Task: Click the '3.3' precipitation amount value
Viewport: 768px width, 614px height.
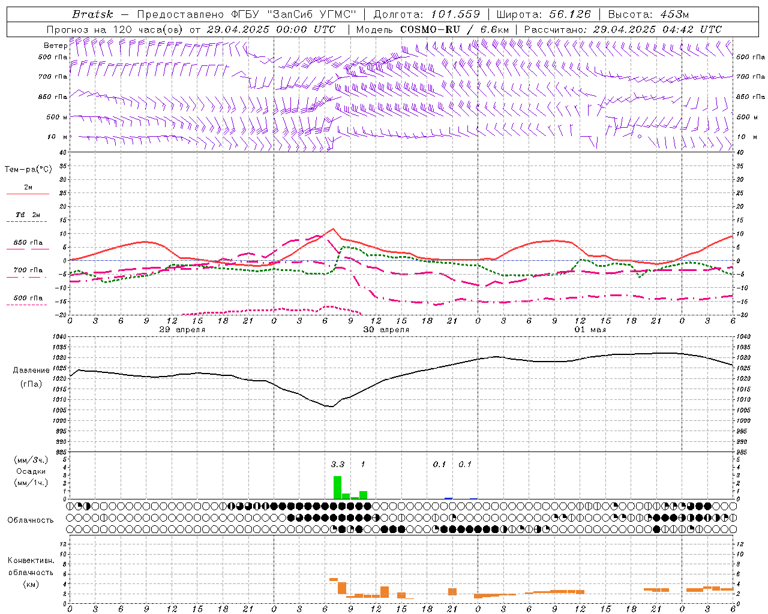Action: click(x=338, y=464)
